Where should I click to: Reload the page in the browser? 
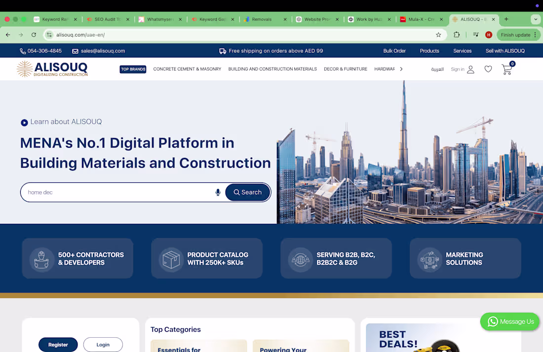coord(33,35)
